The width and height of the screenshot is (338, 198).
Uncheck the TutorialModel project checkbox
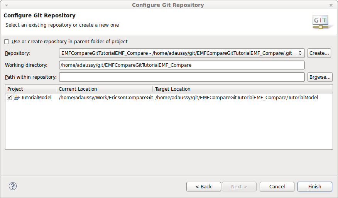coord(9,98)
